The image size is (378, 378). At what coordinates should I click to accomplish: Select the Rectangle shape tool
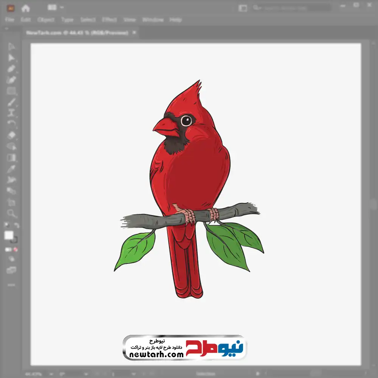11,91
